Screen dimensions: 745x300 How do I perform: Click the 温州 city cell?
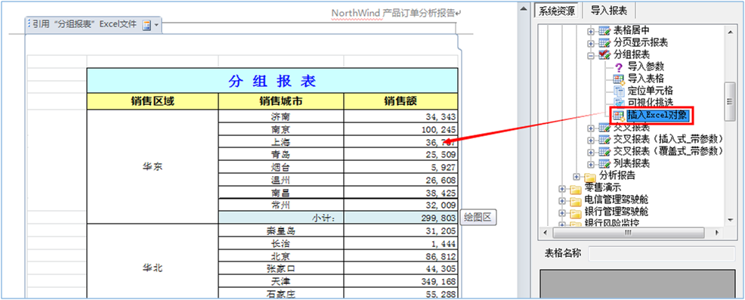click(281, 180)
